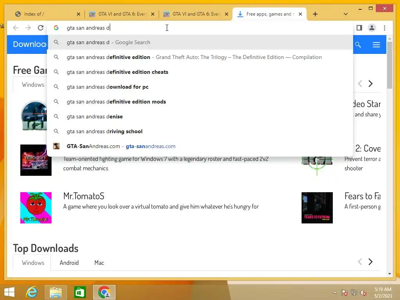Close the Free apps, games tab
Image resolution: width=400 pixels, height=300 pixels.
pyautogui.click(x=300, y=14)
